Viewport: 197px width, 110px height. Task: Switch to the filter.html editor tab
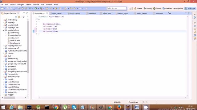pyautogui.click(x=91, y=13)
